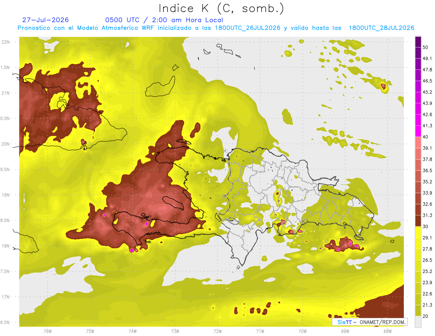Click the latitude axis label "22N"

click(5, 42)
